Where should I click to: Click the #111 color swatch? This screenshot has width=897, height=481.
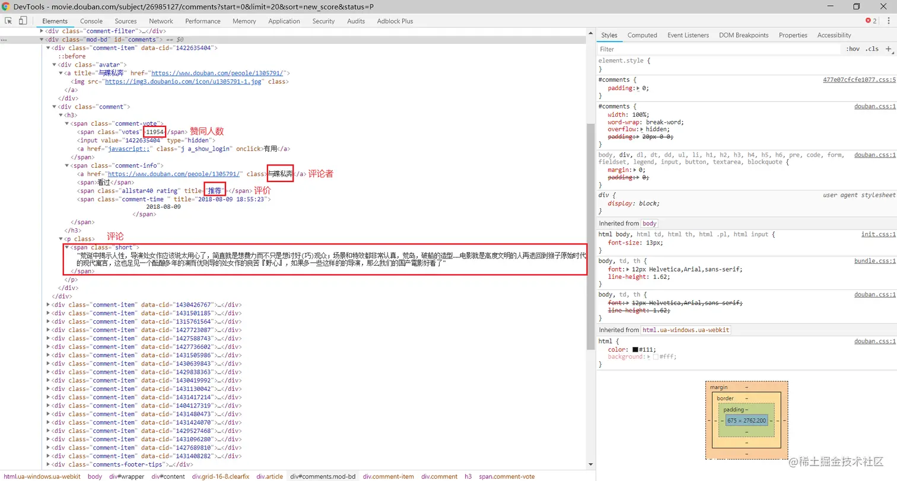point(635,350)
